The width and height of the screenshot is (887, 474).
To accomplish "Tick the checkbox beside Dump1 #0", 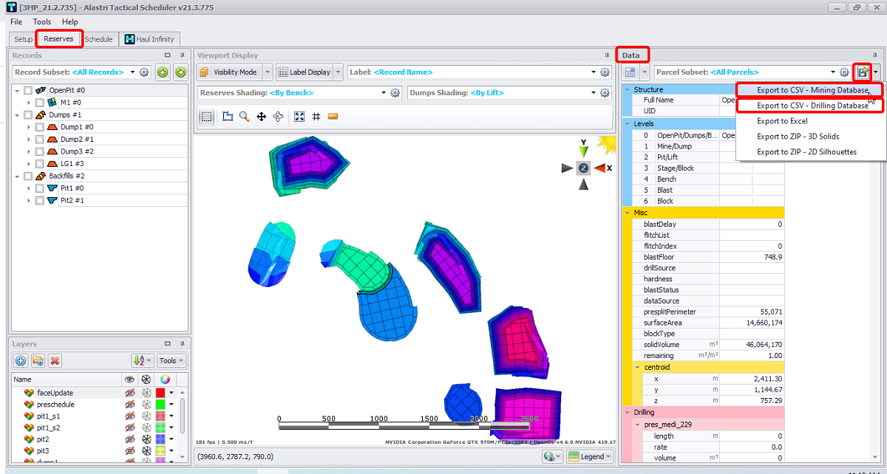I will [40, 127].
